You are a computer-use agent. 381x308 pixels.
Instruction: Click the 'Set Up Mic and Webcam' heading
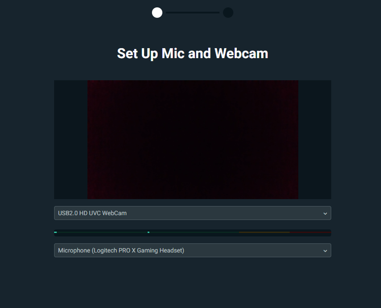(x=193, y=53)
